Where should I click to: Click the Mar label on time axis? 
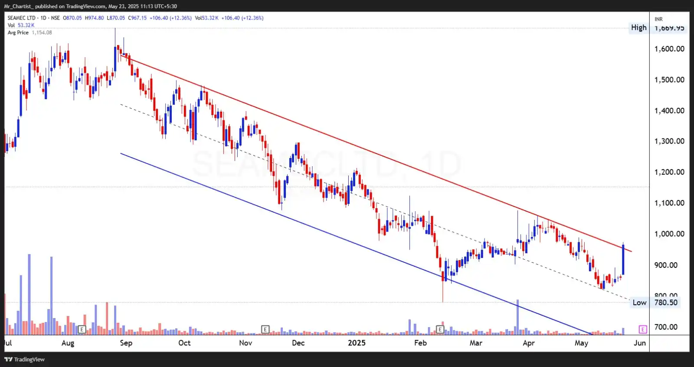(476, 343)
